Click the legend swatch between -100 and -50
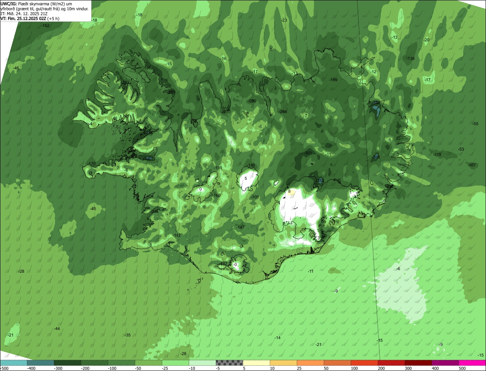486x371 pixels. 121,363
